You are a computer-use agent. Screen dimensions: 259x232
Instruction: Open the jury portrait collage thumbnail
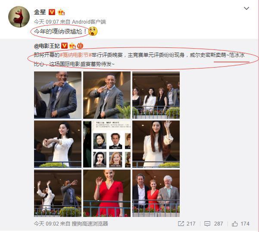[x=107, y=144]
